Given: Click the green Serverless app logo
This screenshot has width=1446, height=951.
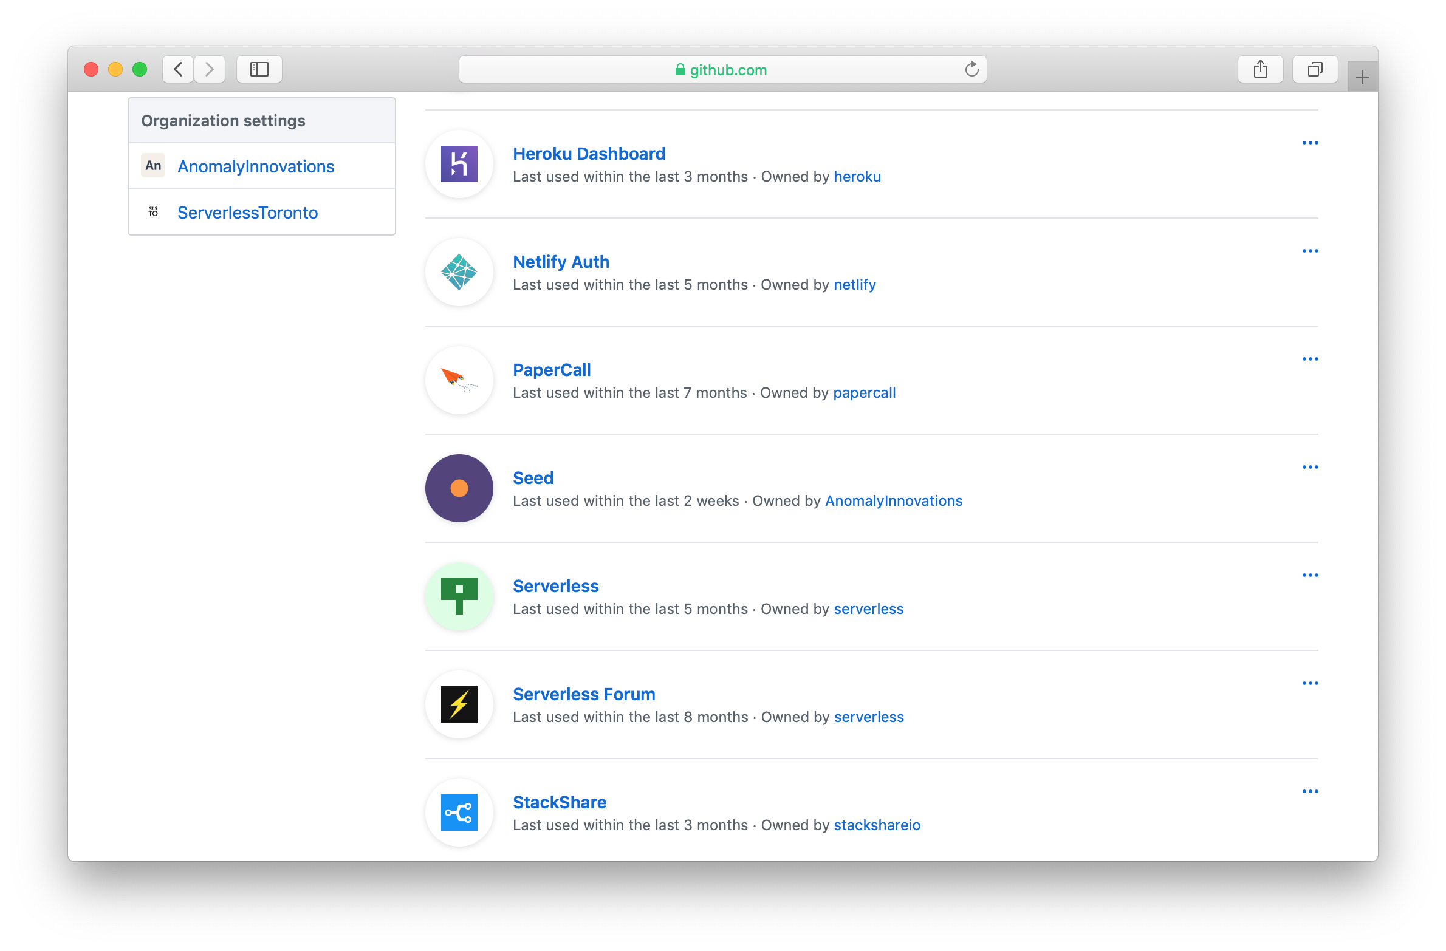Looking at the screenshot, I should pyautogui.click(x=459, y=596).
